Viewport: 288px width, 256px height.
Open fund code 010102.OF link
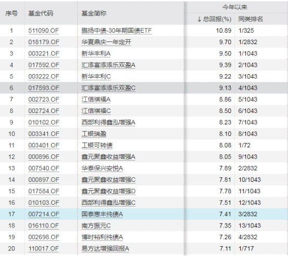coord(44,122)
